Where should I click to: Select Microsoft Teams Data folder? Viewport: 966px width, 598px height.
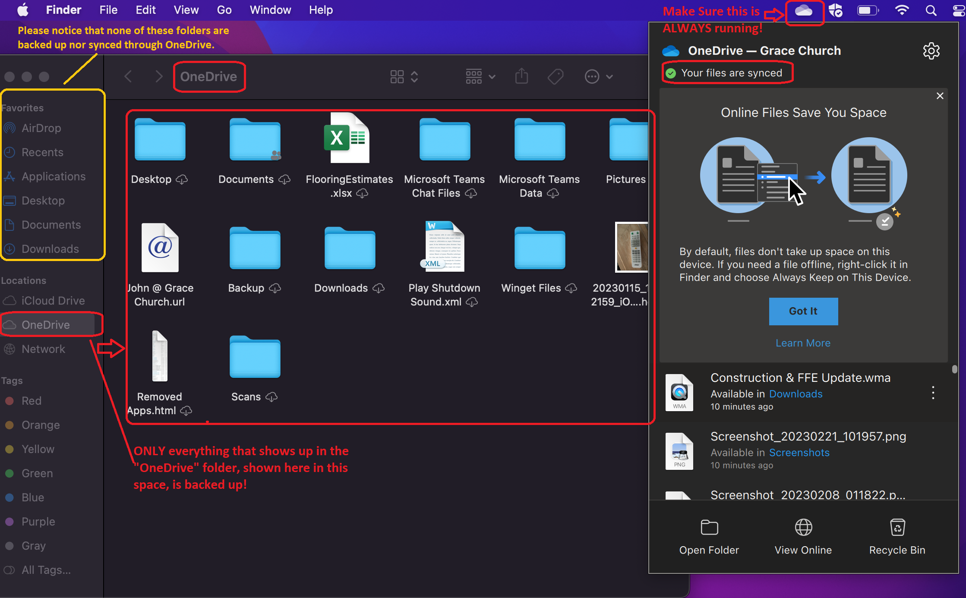coord(540,139)
